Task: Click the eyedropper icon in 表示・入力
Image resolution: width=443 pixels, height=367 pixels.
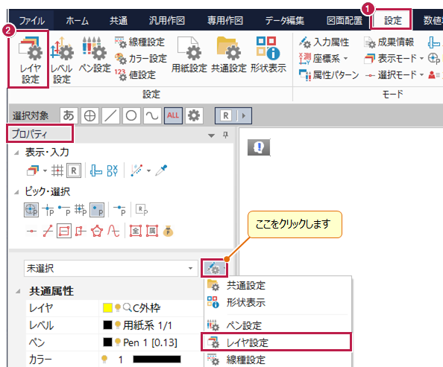Action: click(161, 170)
